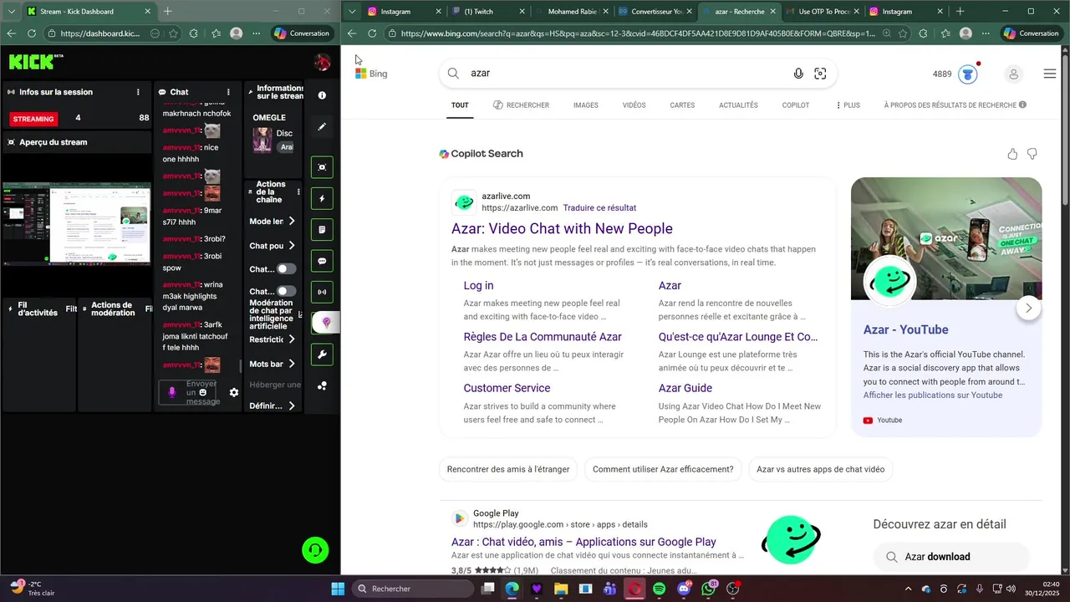The width and height of the screenshot is (1070, 602).
Task: Switch to 'Use OTP To Proce' browser tab
Action: tap(822, 12)
